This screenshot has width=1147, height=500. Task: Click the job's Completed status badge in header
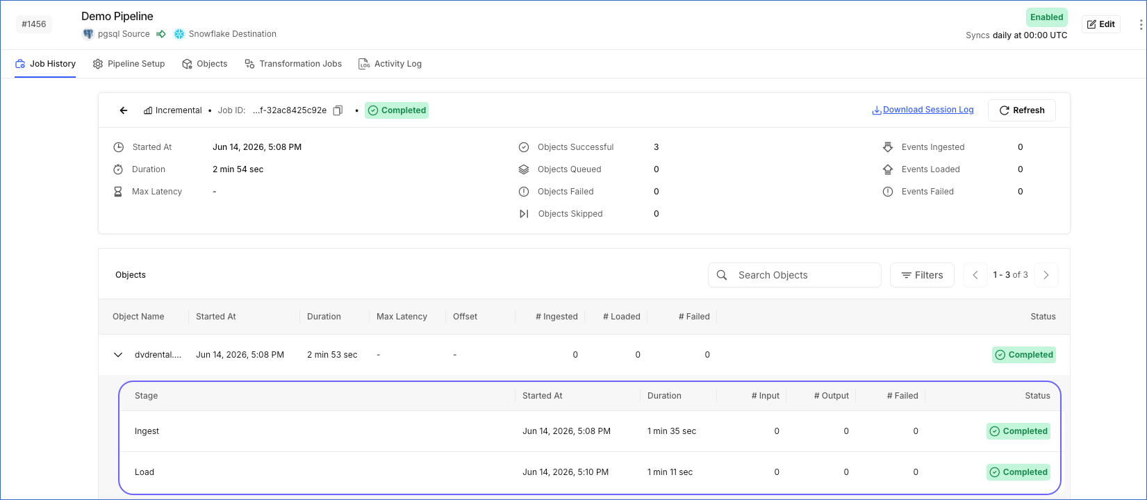click(x=397, y=110)
